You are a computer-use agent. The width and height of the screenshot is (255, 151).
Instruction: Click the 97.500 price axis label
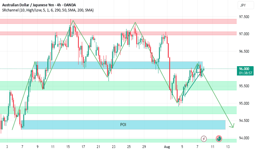pos(244,17)
